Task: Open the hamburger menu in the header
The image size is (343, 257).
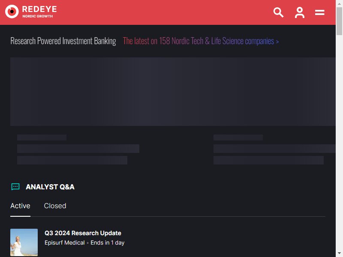Action: coord(319,12)
